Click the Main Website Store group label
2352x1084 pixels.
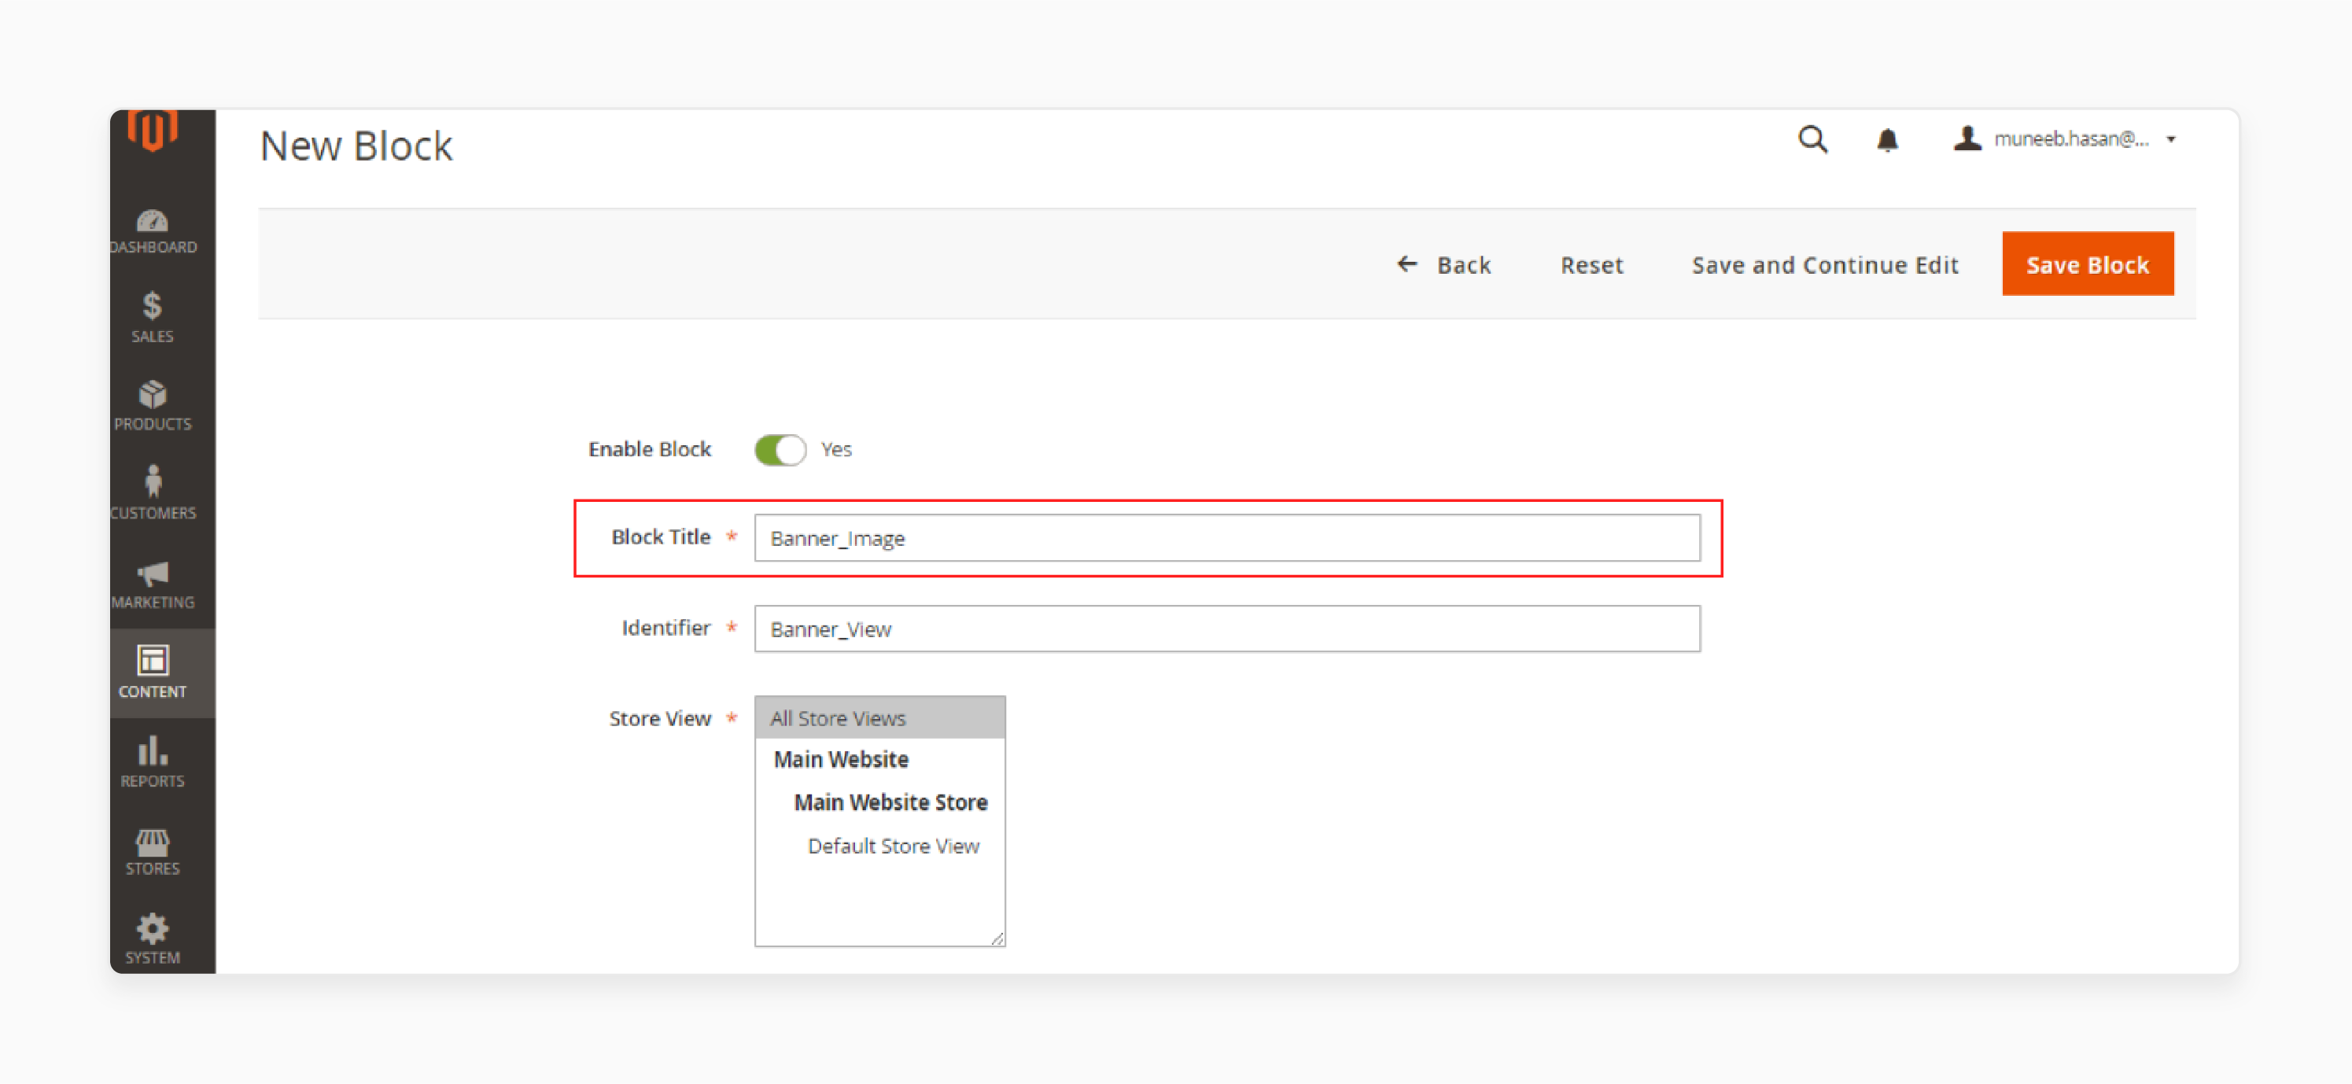(890, 802)
